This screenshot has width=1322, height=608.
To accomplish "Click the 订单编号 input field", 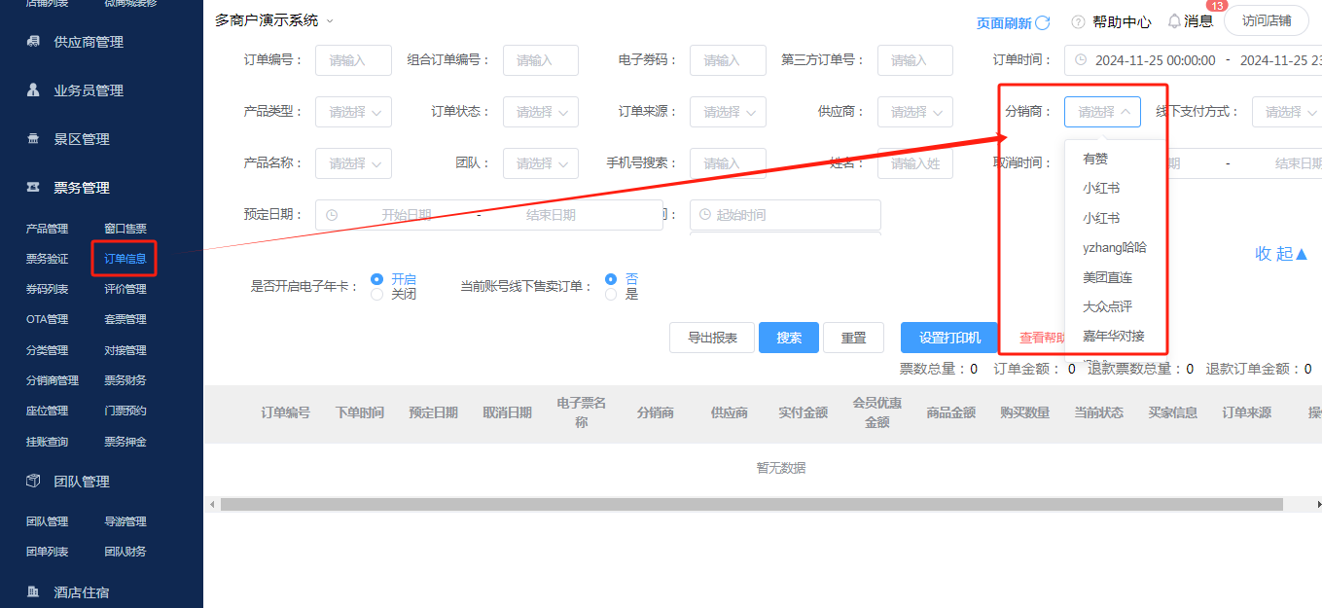I will click(x=353, y=60).
